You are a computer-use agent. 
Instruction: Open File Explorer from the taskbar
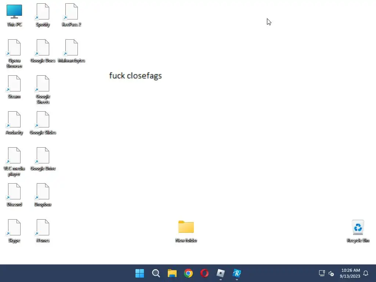(172, 273)
